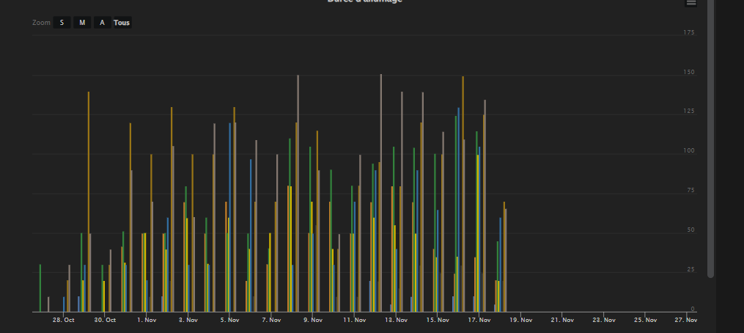Click the 125 y-axis value

tap(689, 111)
